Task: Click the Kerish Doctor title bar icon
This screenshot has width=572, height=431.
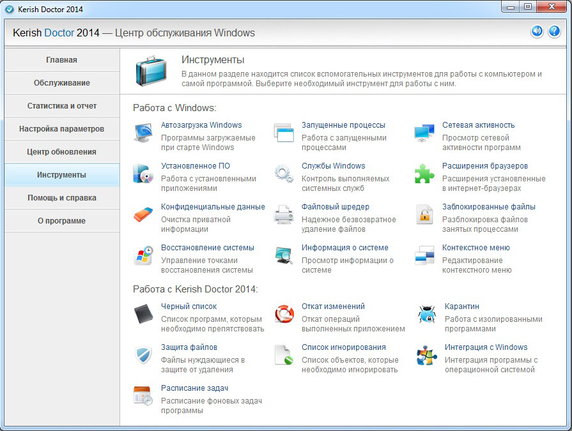Action: [9, 9]
